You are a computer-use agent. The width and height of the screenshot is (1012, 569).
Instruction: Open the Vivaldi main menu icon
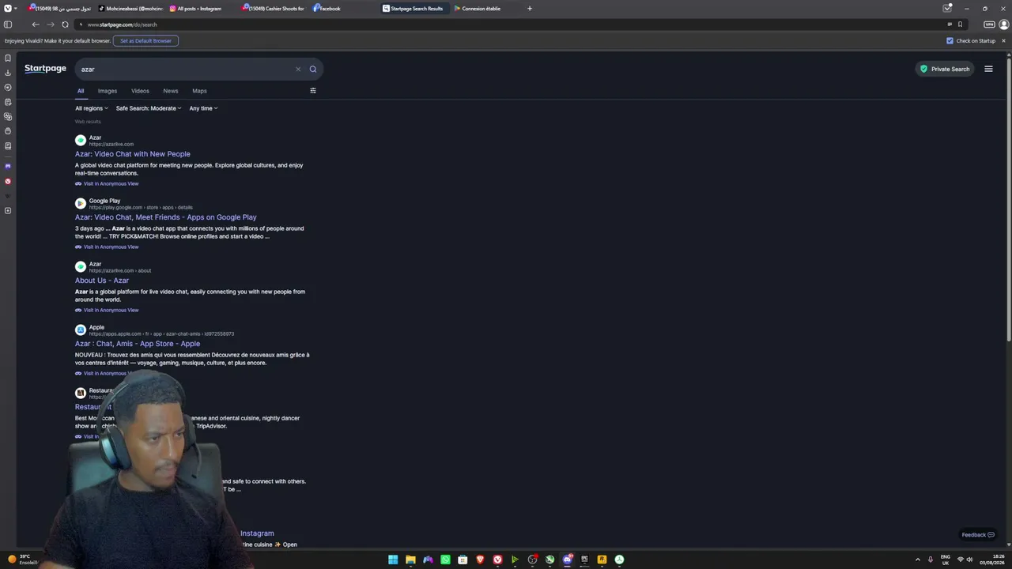tap(7, 8)
